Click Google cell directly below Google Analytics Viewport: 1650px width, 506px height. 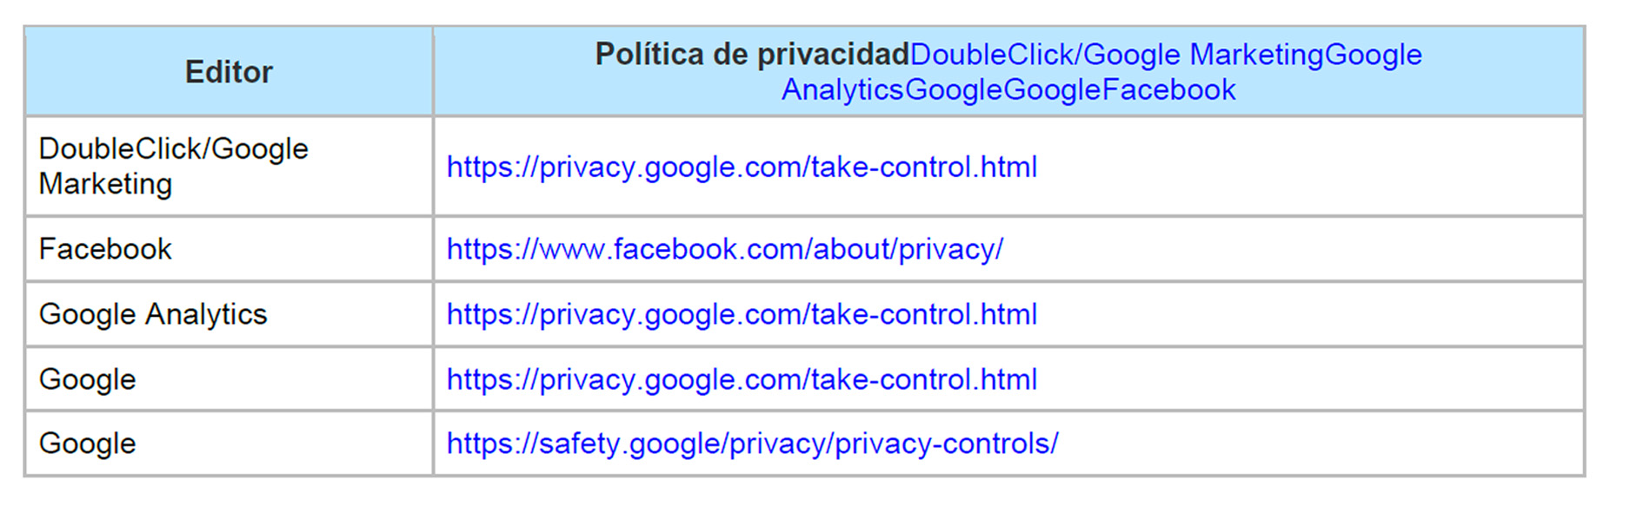88,379
